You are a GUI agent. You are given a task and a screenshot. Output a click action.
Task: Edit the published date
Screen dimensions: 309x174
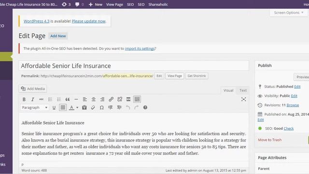tap(261, 120)
